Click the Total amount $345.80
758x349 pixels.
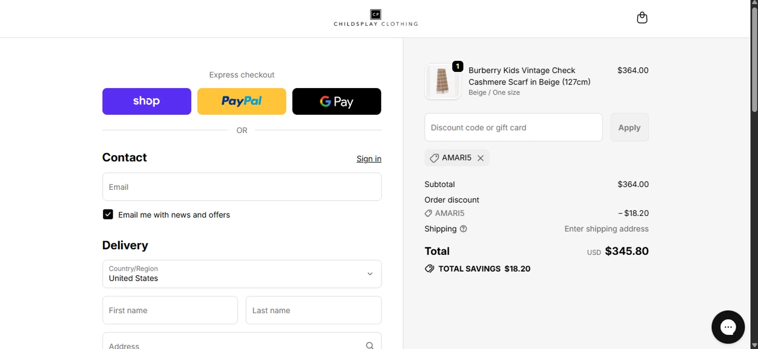coord(627,251)
